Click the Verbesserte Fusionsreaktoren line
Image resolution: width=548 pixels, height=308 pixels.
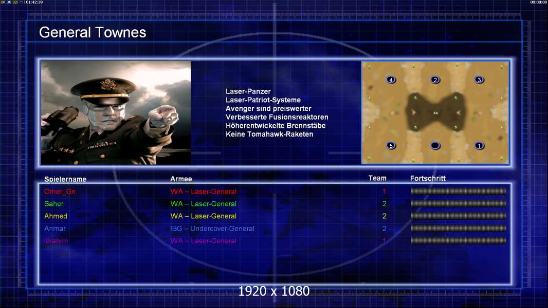[x=277, y=117]
